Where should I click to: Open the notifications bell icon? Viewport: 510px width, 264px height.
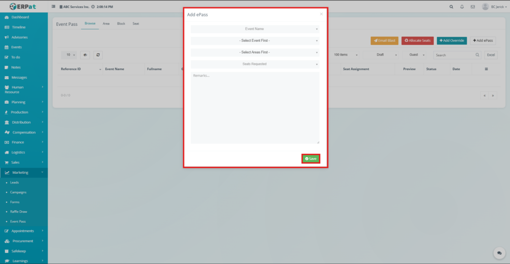click(x=462, y=7)
